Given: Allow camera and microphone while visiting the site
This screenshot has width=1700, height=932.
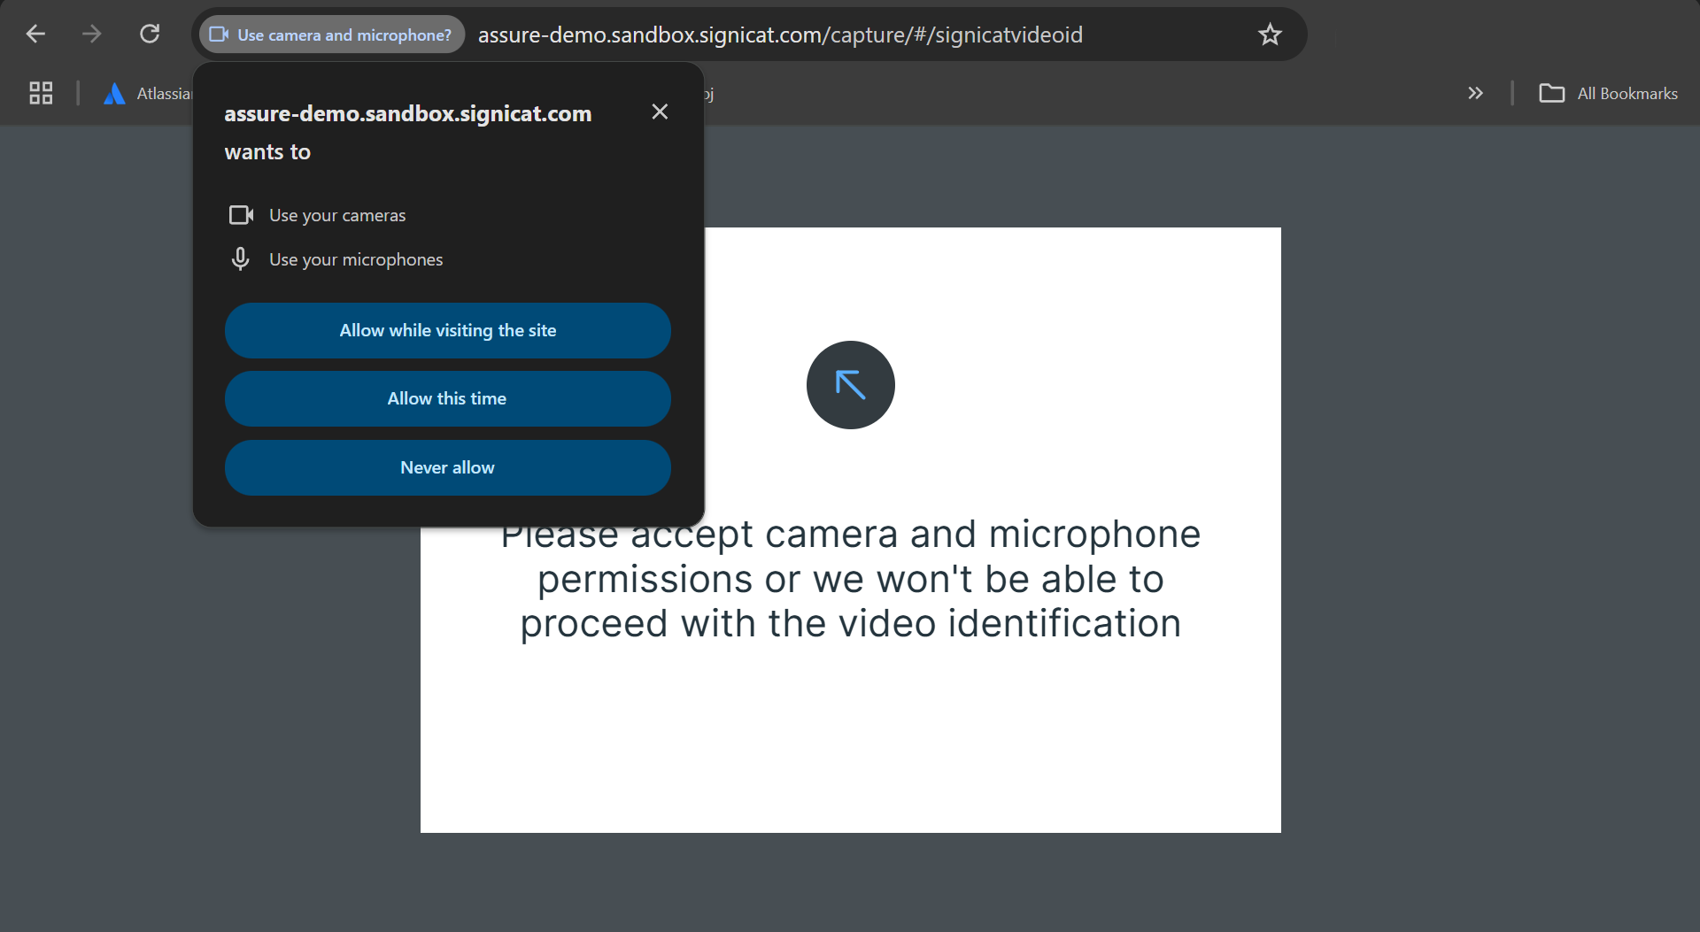Looking at the screenshot, I should point(447,330).
